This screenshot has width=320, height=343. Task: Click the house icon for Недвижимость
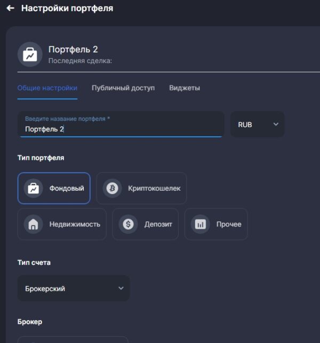pyautogui.click(x=34, y=224)
